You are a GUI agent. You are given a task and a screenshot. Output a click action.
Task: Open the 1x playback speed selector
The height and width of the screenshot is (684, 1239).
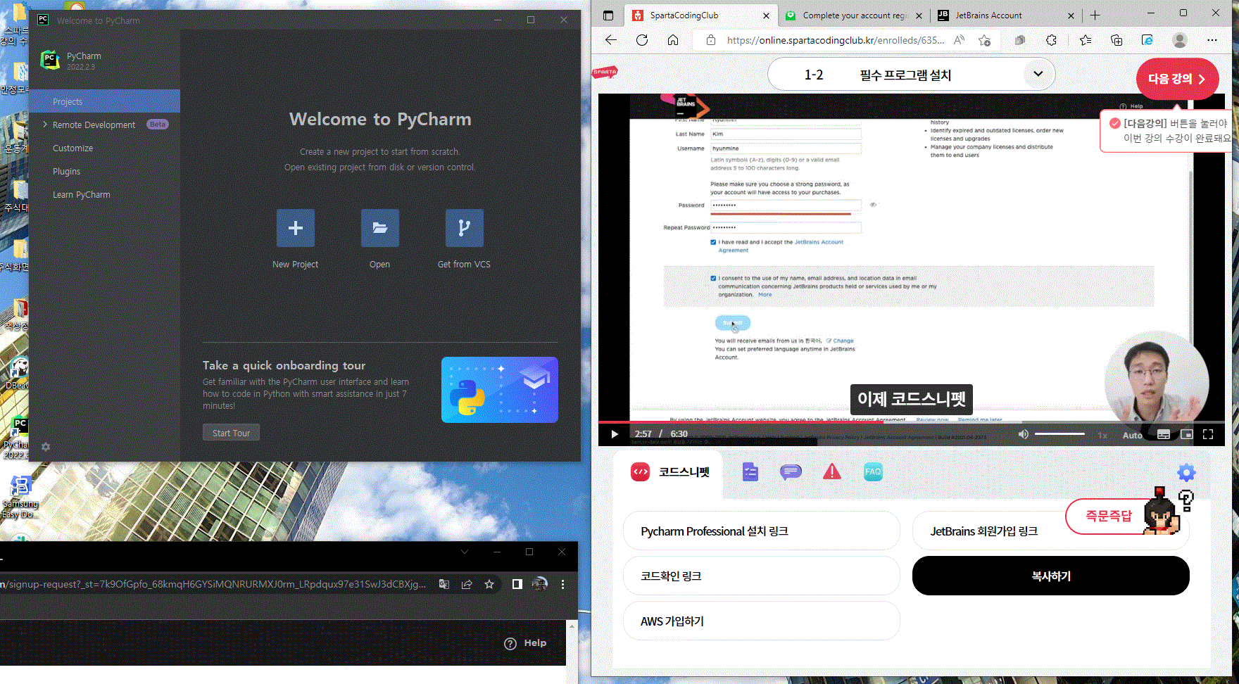coord(1103,436)
